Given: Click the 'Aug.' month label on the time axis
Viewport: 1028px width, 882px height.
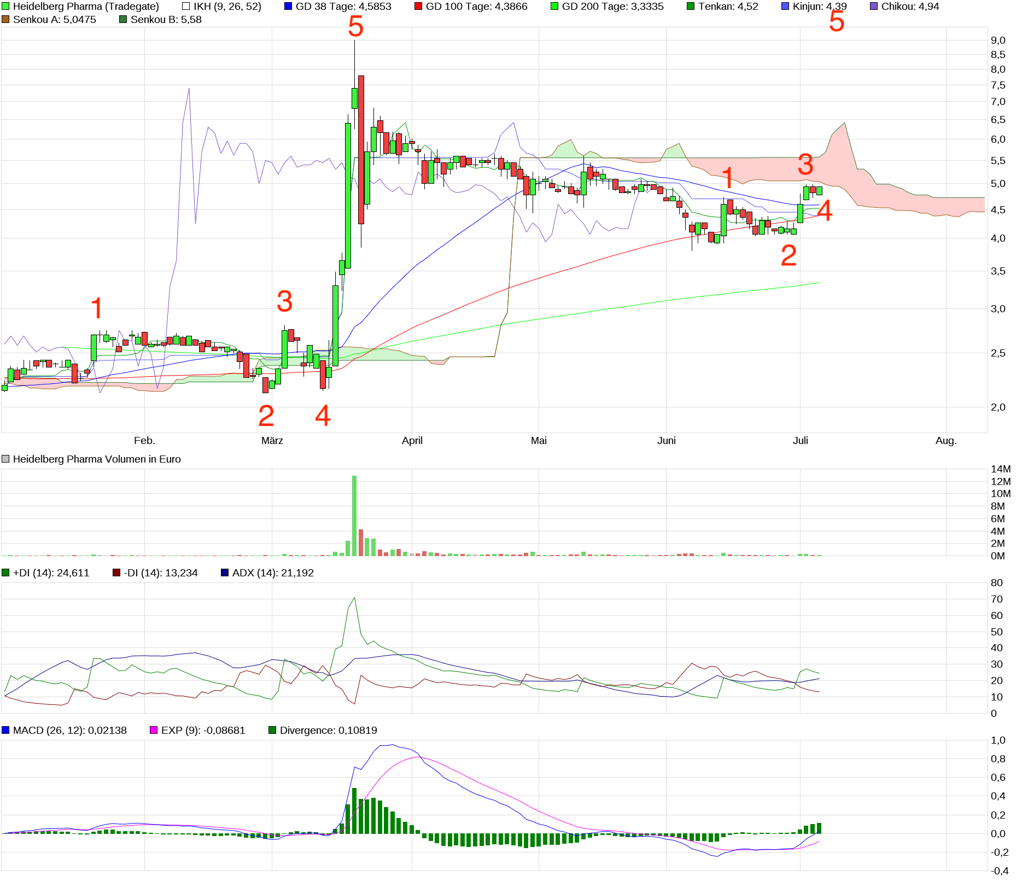Looking at the screenshot, I should [x=947, y=441].
